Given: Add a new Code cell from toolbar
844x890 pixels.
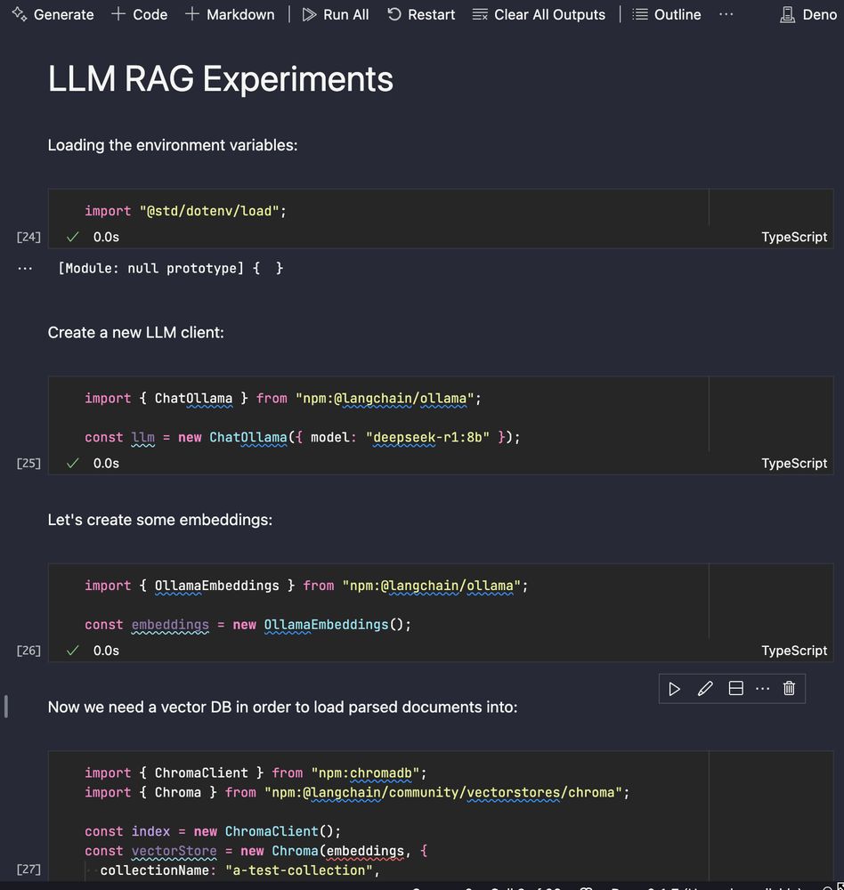Looking at the screenshot, I should click(x=139, y=14).
